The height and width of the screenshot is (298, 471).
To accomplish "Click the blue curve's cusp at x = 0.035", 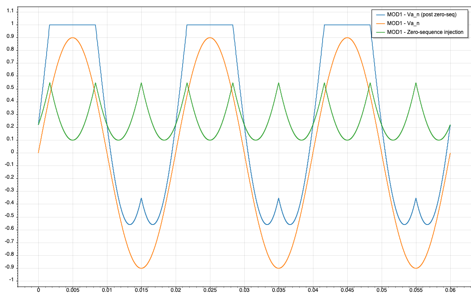I will pos(279,199).
